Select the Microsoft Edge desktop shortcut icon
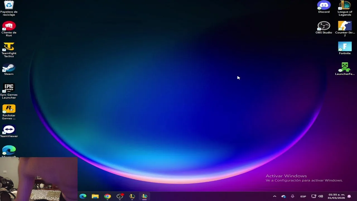This screenshot has height=201, width=357. click(9, 151)
